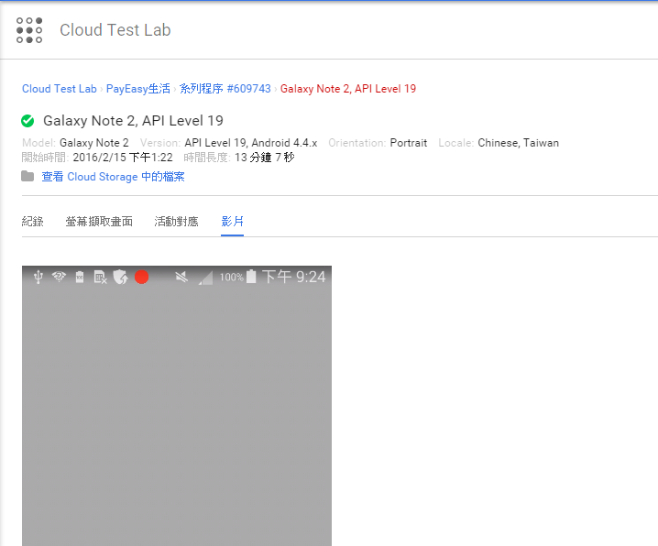This screenshot has width=658, height=546.
Task: Click the Galaxy Note 2, API Level 19 heading
Action: coord(133,121)
